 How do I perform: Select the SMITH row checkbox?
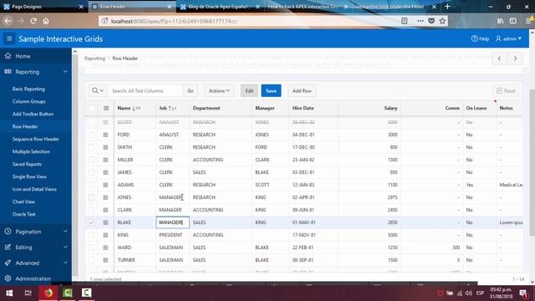coord(91,147)
